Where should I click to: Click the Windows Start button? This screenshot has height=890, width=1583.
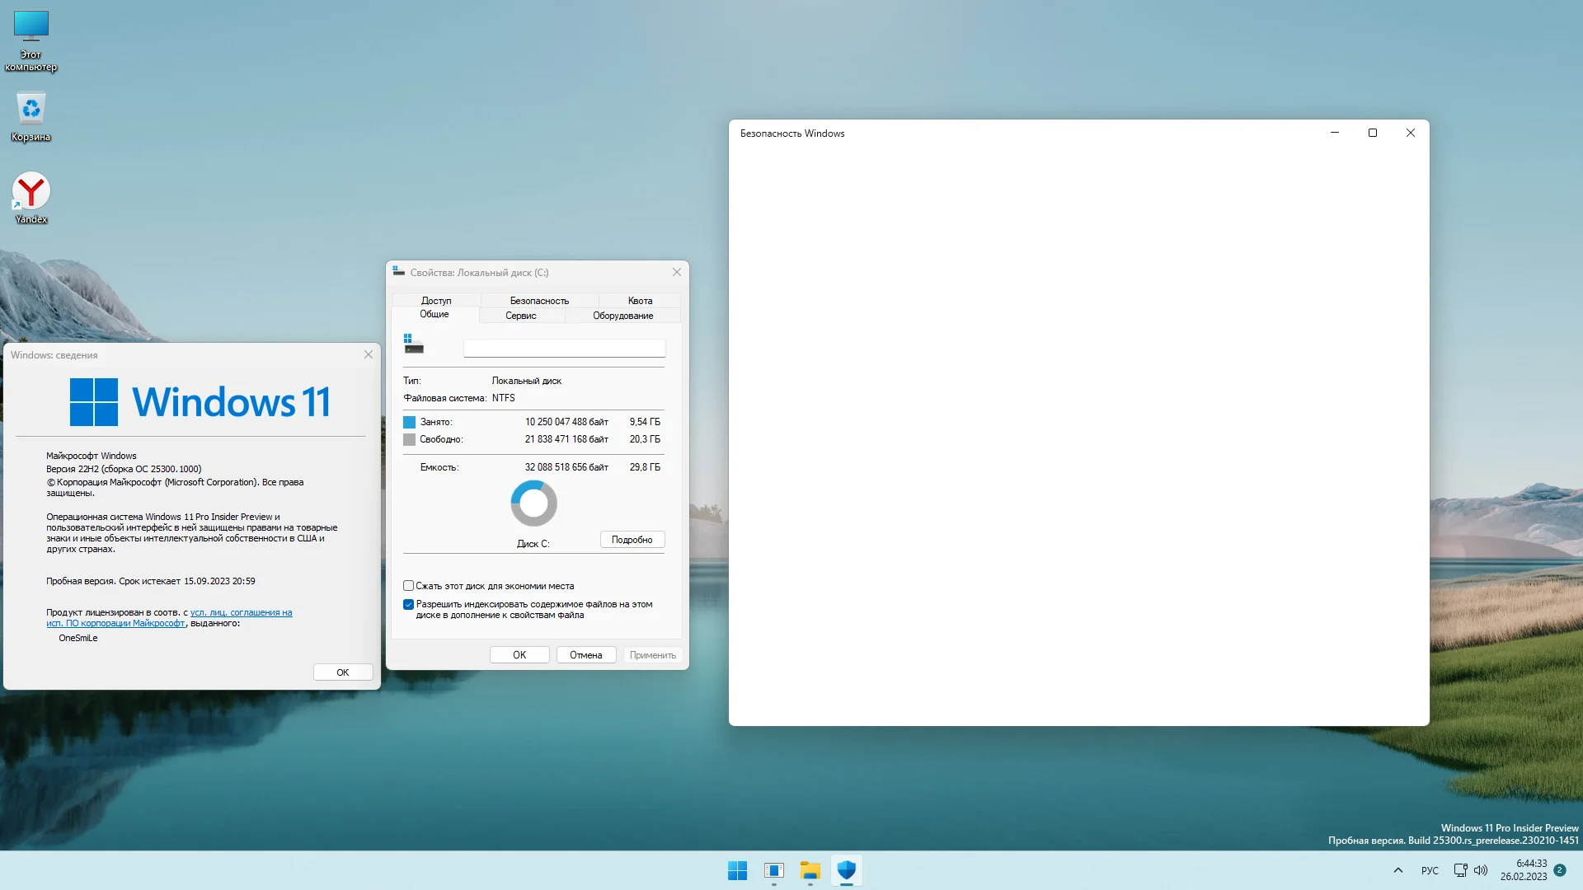(x=737, y=870)
